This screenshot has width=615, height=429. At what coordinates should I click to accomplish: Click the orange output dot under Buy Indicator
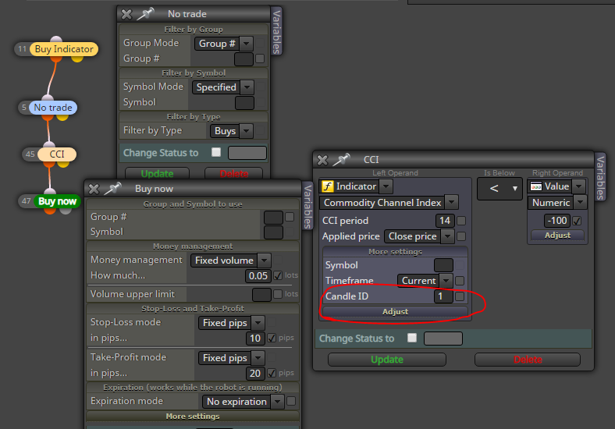[x=56, y=58]
